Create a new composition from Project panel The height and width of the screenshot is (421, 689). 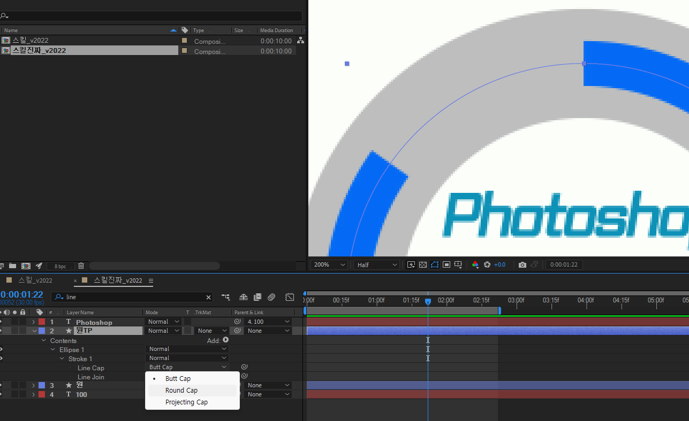point(26,266)
